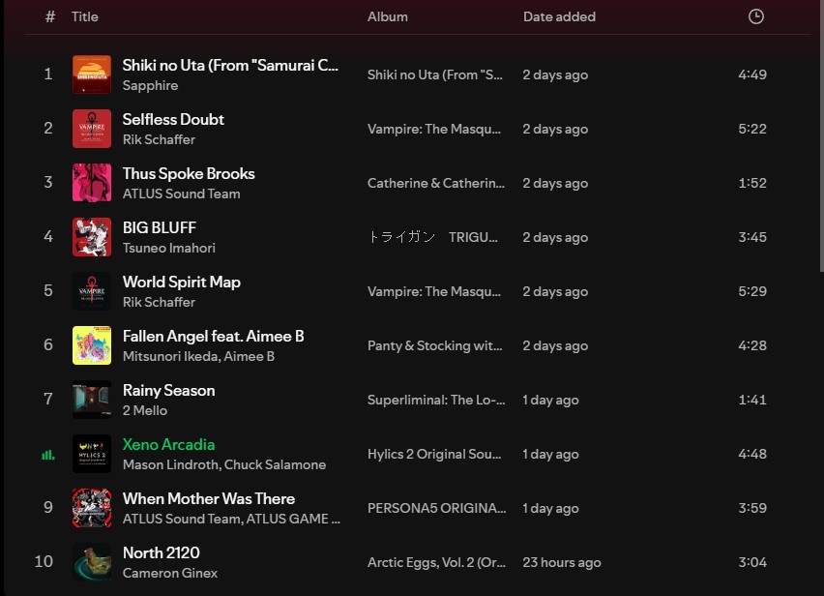
Task: Open artist Mitsunori Ikeda
Action: click(170, 356)
